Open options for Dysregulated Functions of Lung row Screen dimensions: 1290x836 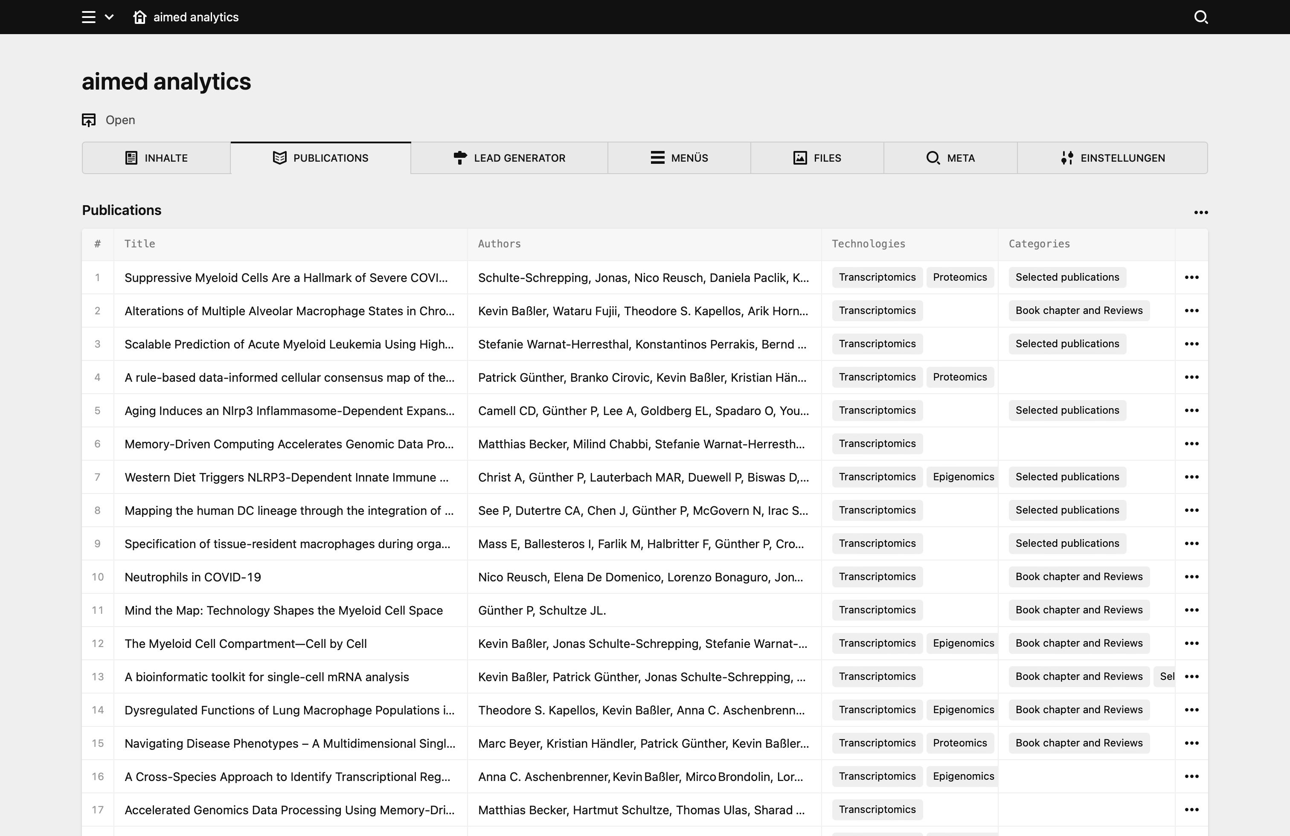[x=1191, y=710]
